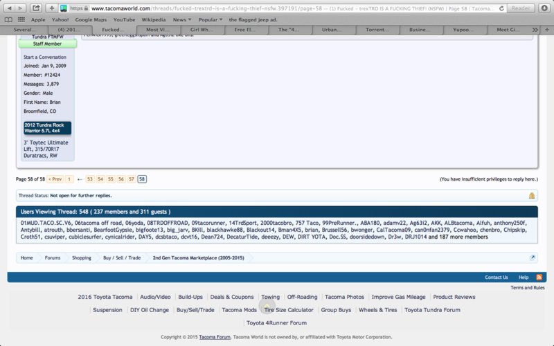The image size is (554, 346).
Task: Open Buy / Sell / Trade breadcrumb
Action: (122, 257)
